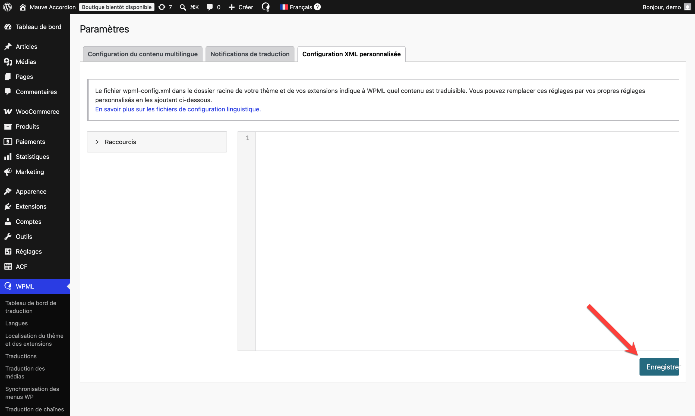Viewport: 695px width, 416px height.
Task: Click the home icon beside Mauve Accordion
Action: (x=23, y=7)
